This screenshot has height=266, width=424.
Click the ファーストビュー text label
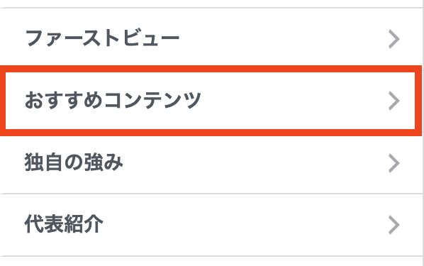pyautogui.click(x=102, y=38)
